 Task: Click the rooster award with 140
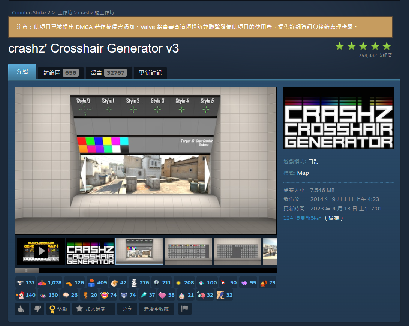26,295
